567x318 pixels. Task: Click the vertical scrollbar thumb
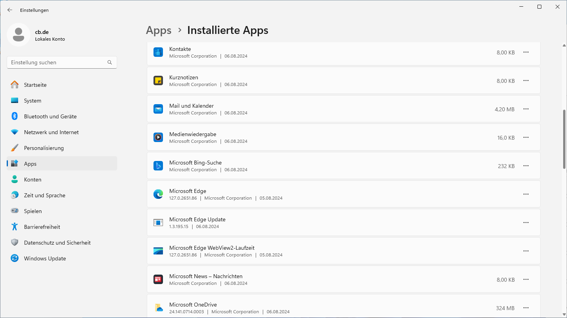coord(564,139)
